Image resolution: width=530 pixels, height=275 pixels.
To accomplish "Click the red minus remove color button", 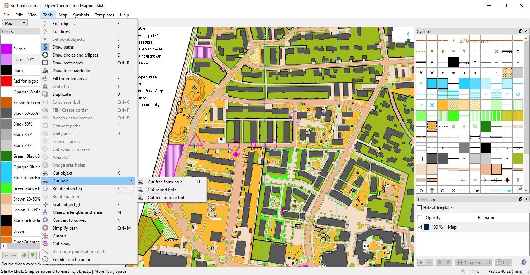I will tap(14, 255).
